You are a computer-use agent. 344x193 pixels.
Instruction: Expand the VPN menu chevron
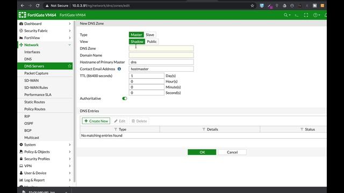[x=69, y=166]
